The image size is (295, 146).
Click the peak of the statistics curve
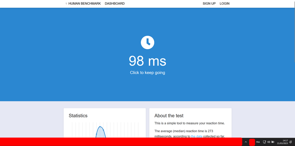click(x=100, y=127)
